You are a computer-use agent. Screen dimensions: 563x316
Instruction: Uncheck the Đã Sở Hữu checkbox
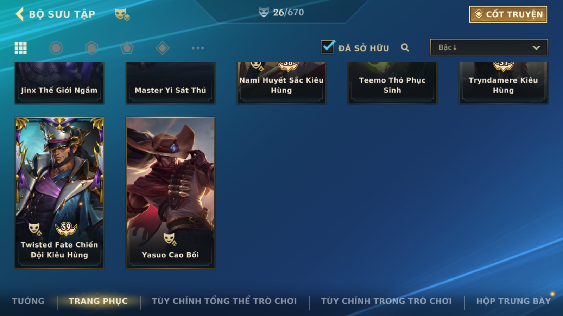point(328,47)
